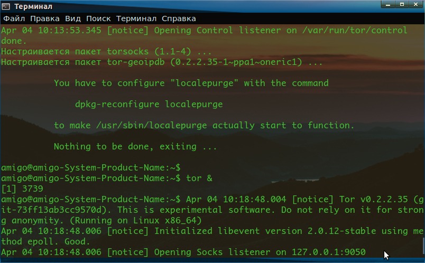Viewport: 425px width, 263px height.
Task: Click the timestamp 'Apr 04 10:13:53.345'
Action: (51, 30)
